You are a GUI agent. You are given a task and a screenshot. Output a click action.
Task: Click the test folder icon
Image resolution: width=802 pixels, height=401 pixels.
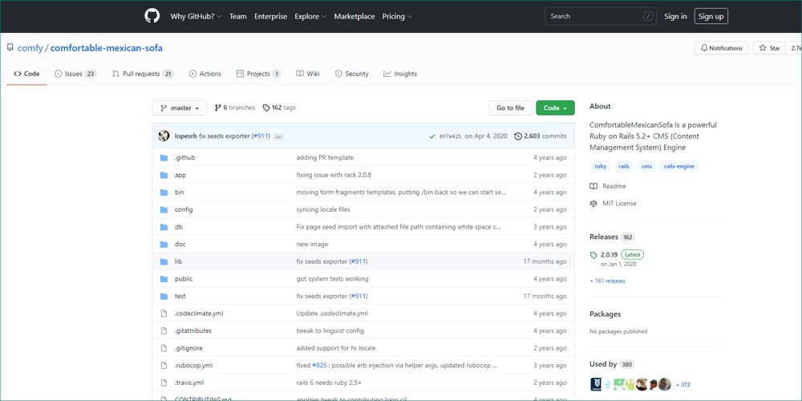(164, 296)
